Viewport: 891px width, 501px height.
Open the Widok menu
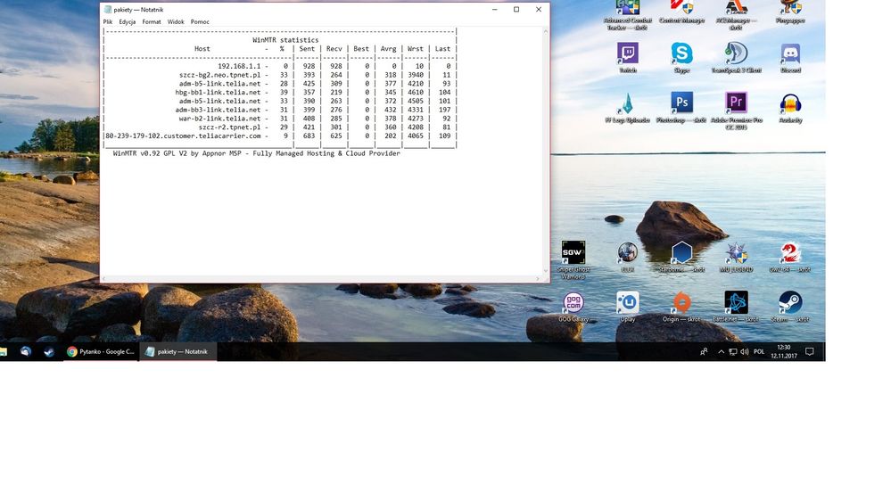pyautogui.click(x=176, y=21)
